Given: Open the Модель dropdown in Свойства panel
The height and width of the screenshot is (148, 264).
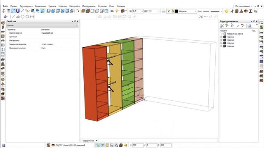Looking at the screenshot, I should click(42, 25).
